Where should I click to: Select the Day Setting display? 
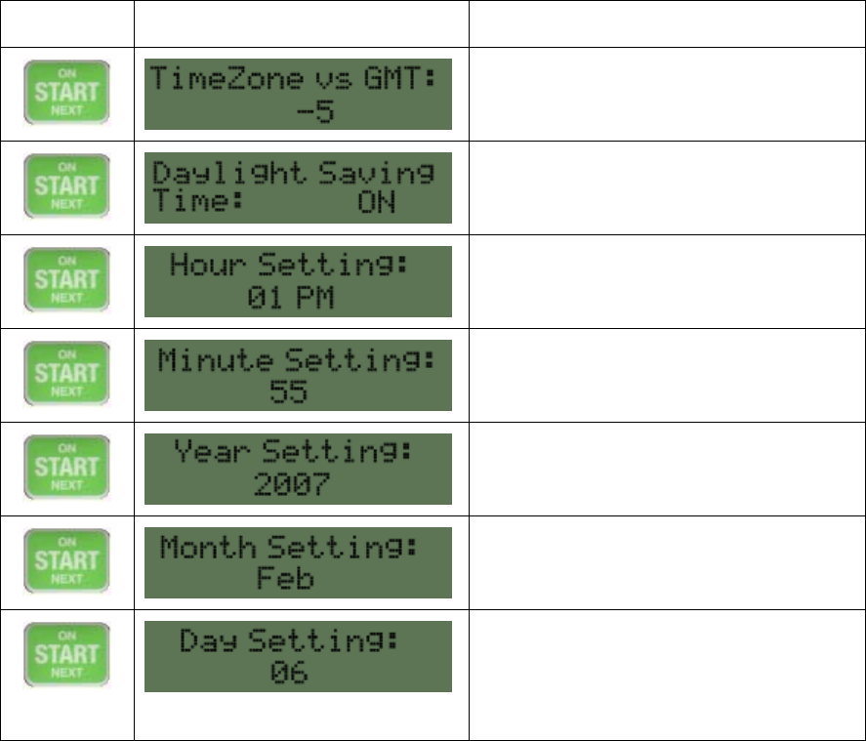(298, 656)
